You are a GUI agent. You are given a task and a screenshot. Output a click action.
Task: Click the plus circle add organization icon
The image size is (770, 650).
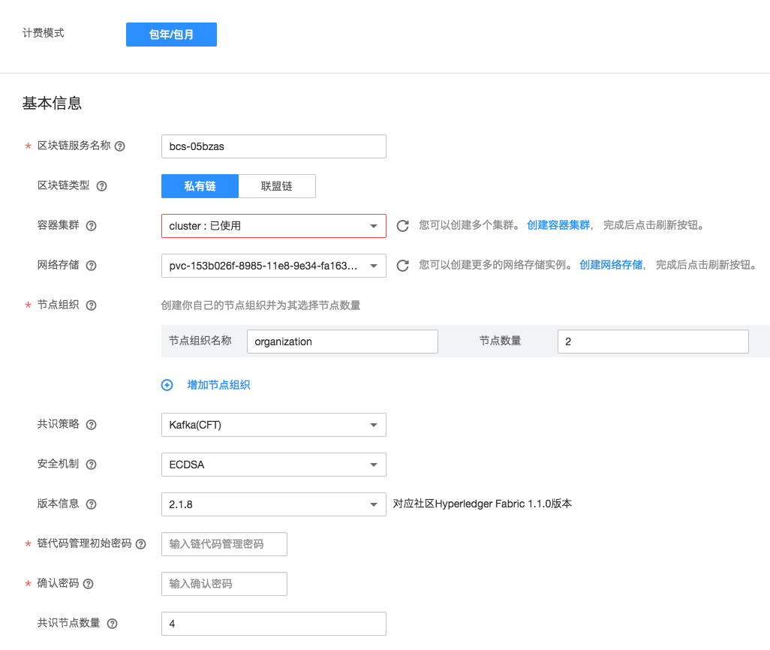tap(167, 385)
